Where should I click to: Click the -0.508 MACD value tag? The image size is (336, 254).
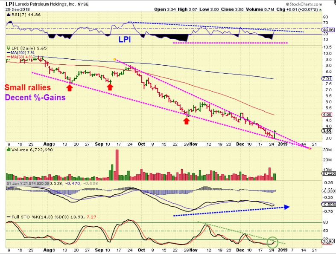coord(328,205)
